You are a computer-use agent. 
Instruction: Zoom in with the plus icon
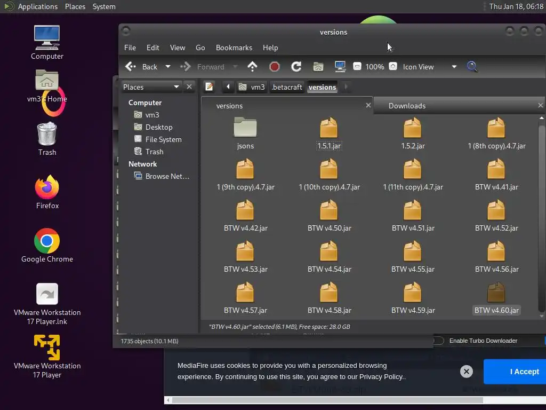point(393,67)
